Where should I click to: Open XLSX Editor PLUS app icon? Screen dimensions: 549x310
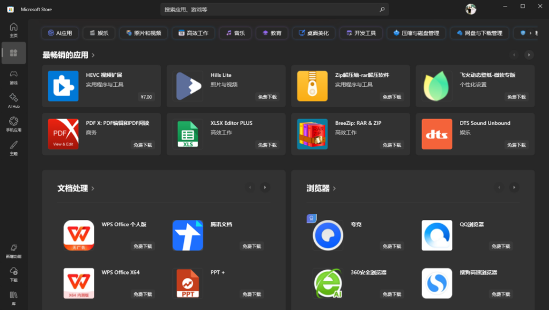(x=188, y=134)
